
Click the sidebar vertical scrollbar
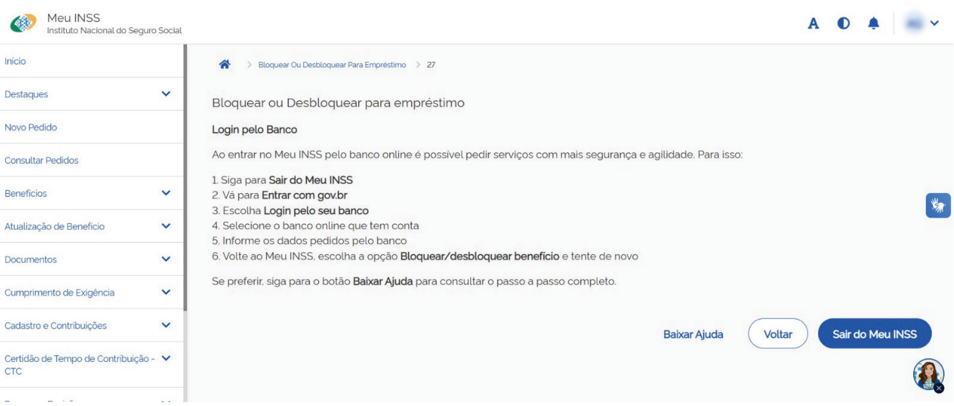click(x=185, y=178)
